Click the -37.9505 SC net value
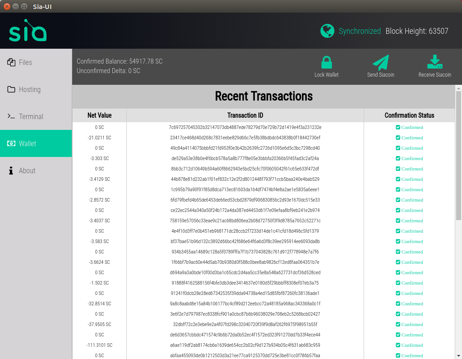Screen dimensions: 462x359 point(99,324)
